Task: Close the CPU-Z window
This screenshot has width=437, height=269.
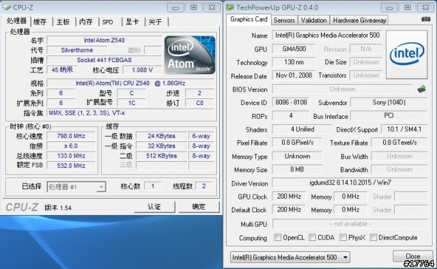Action: (212, 8)
